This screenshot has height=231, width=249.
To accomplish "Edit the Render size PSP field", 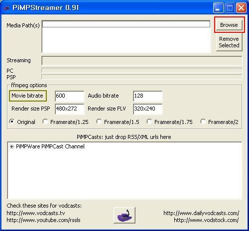I will click(x=70, y=109).
